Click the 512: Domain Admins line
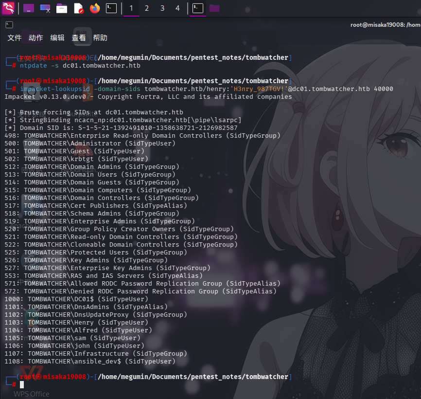The height and width of the screenshot is (399, 421). (x=92, y=167)
